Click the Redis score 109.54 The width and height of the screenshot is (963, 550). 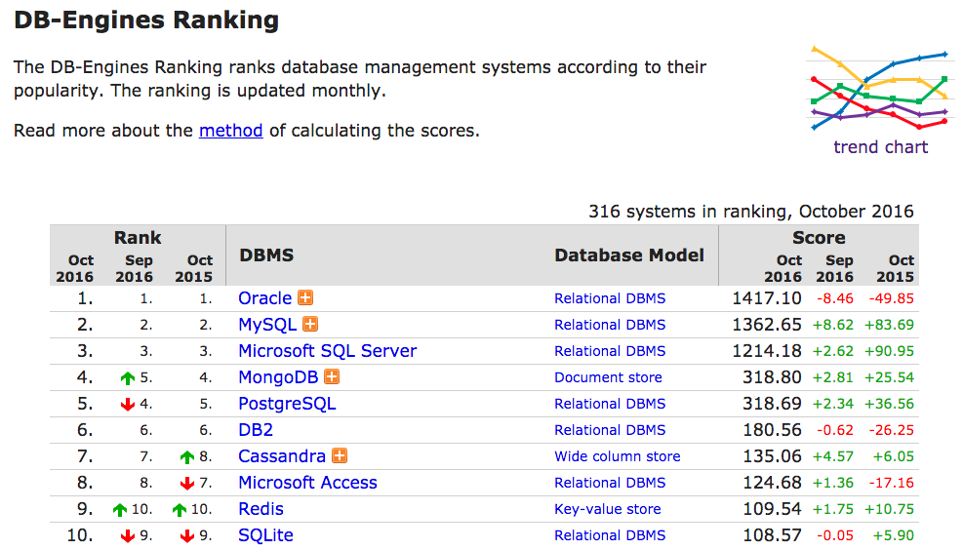pyautogui.click(x=772, y=509)
